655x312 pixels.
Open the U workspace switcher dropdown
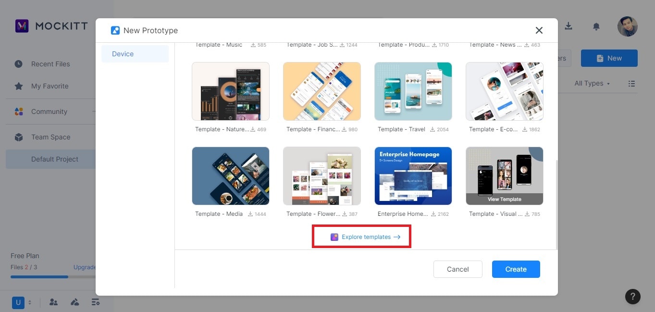[22, 302]
